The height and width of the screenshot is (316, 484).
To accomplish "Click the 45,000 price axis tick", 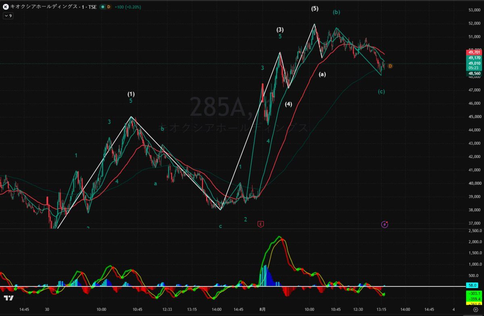I will click(x=474, y=116).
